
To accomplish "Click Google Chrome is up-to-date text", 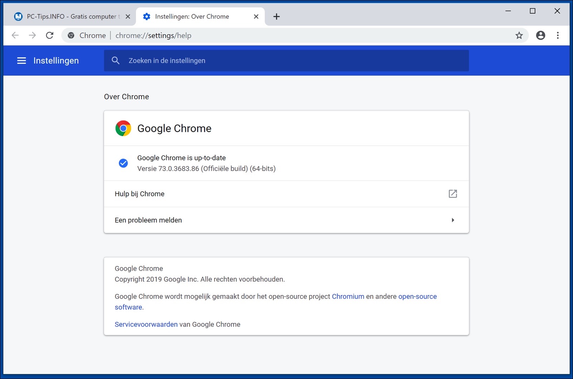I will point(181,158).
